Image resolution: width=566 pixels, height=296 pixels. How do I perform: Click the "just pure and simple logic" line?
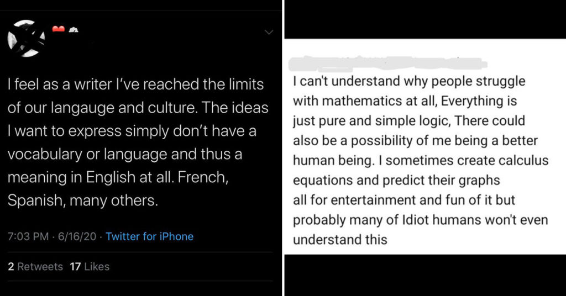(409, 121)
